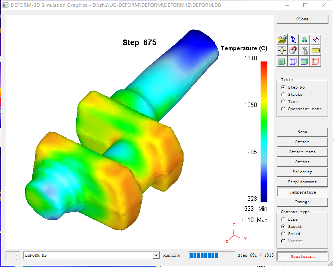
Task: Click the temperature color legend bar
Action: pos(264,132)
